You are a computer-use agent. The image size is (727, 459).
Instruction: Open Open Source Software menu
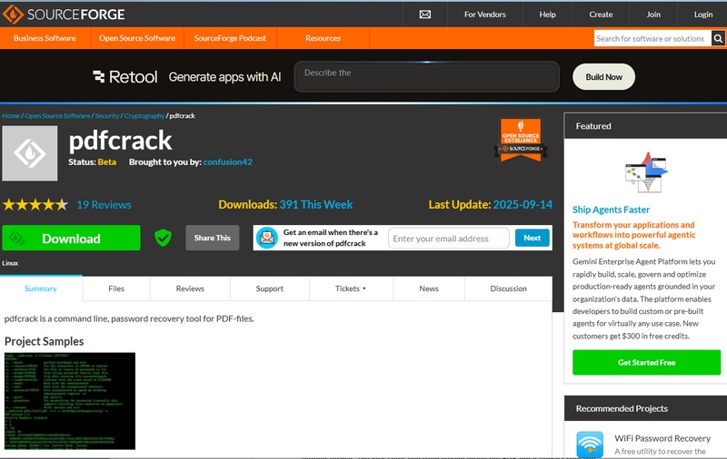point(137,38)
